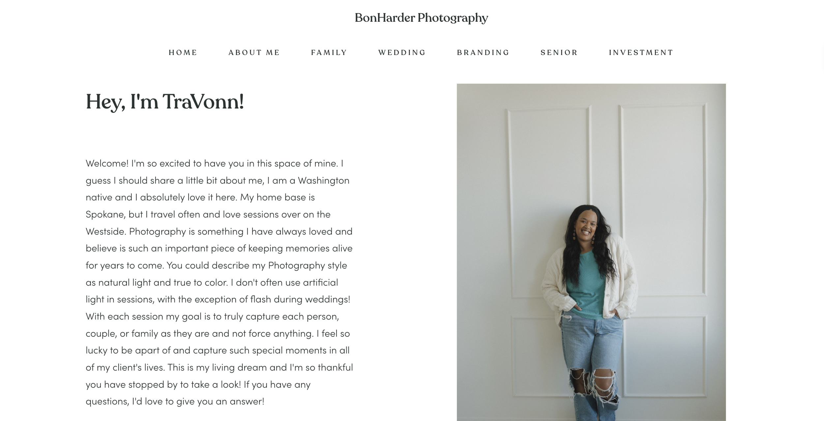Navigate to the BRANDING section

(x=483, y=52)
